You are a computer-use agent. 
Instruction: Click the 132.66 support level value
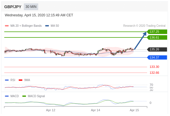[154, 73]
